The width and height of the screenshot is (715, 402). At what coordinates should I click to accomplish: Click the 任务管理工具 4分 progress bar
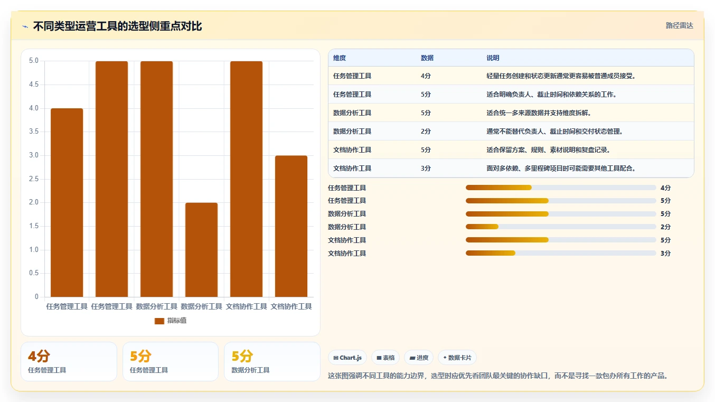(x=561, y=188)
